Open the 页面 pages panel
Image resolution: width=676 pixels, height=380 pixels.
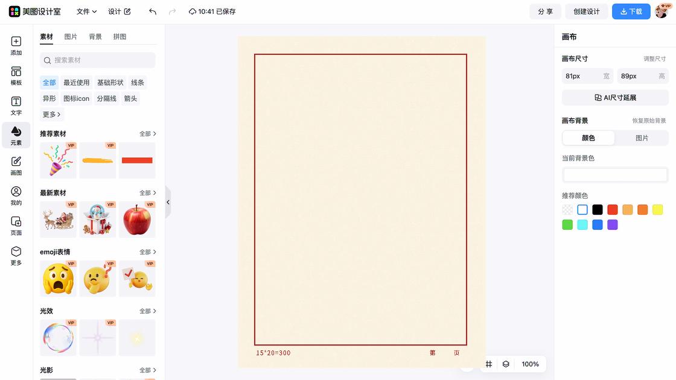16,226
